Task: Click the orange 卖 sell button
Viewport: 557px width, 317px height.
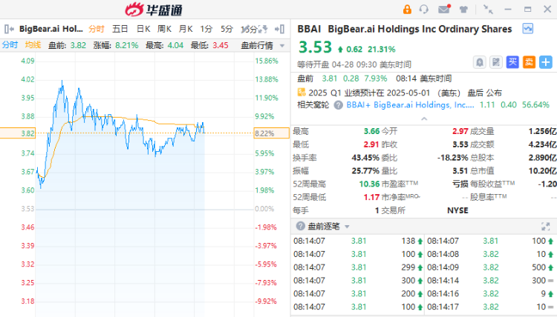Action: click(529, 62)
